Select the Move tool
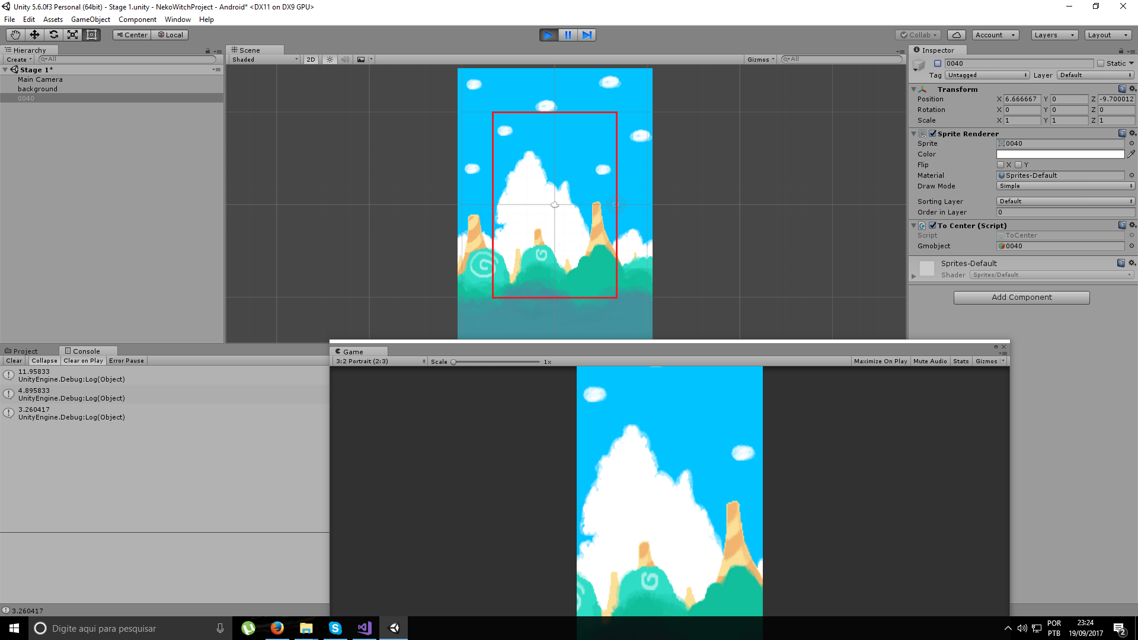The height and width of the screenshot is (640, 1138). tap(34, 35)
